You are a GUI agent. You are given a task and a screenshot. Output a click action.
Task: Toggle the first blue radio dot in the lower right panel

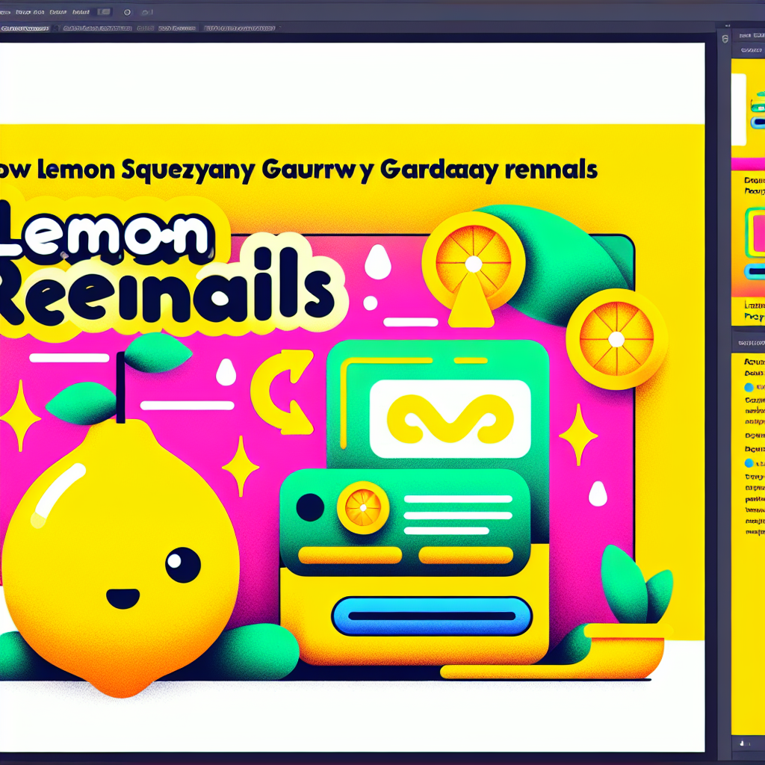(749, 387)
